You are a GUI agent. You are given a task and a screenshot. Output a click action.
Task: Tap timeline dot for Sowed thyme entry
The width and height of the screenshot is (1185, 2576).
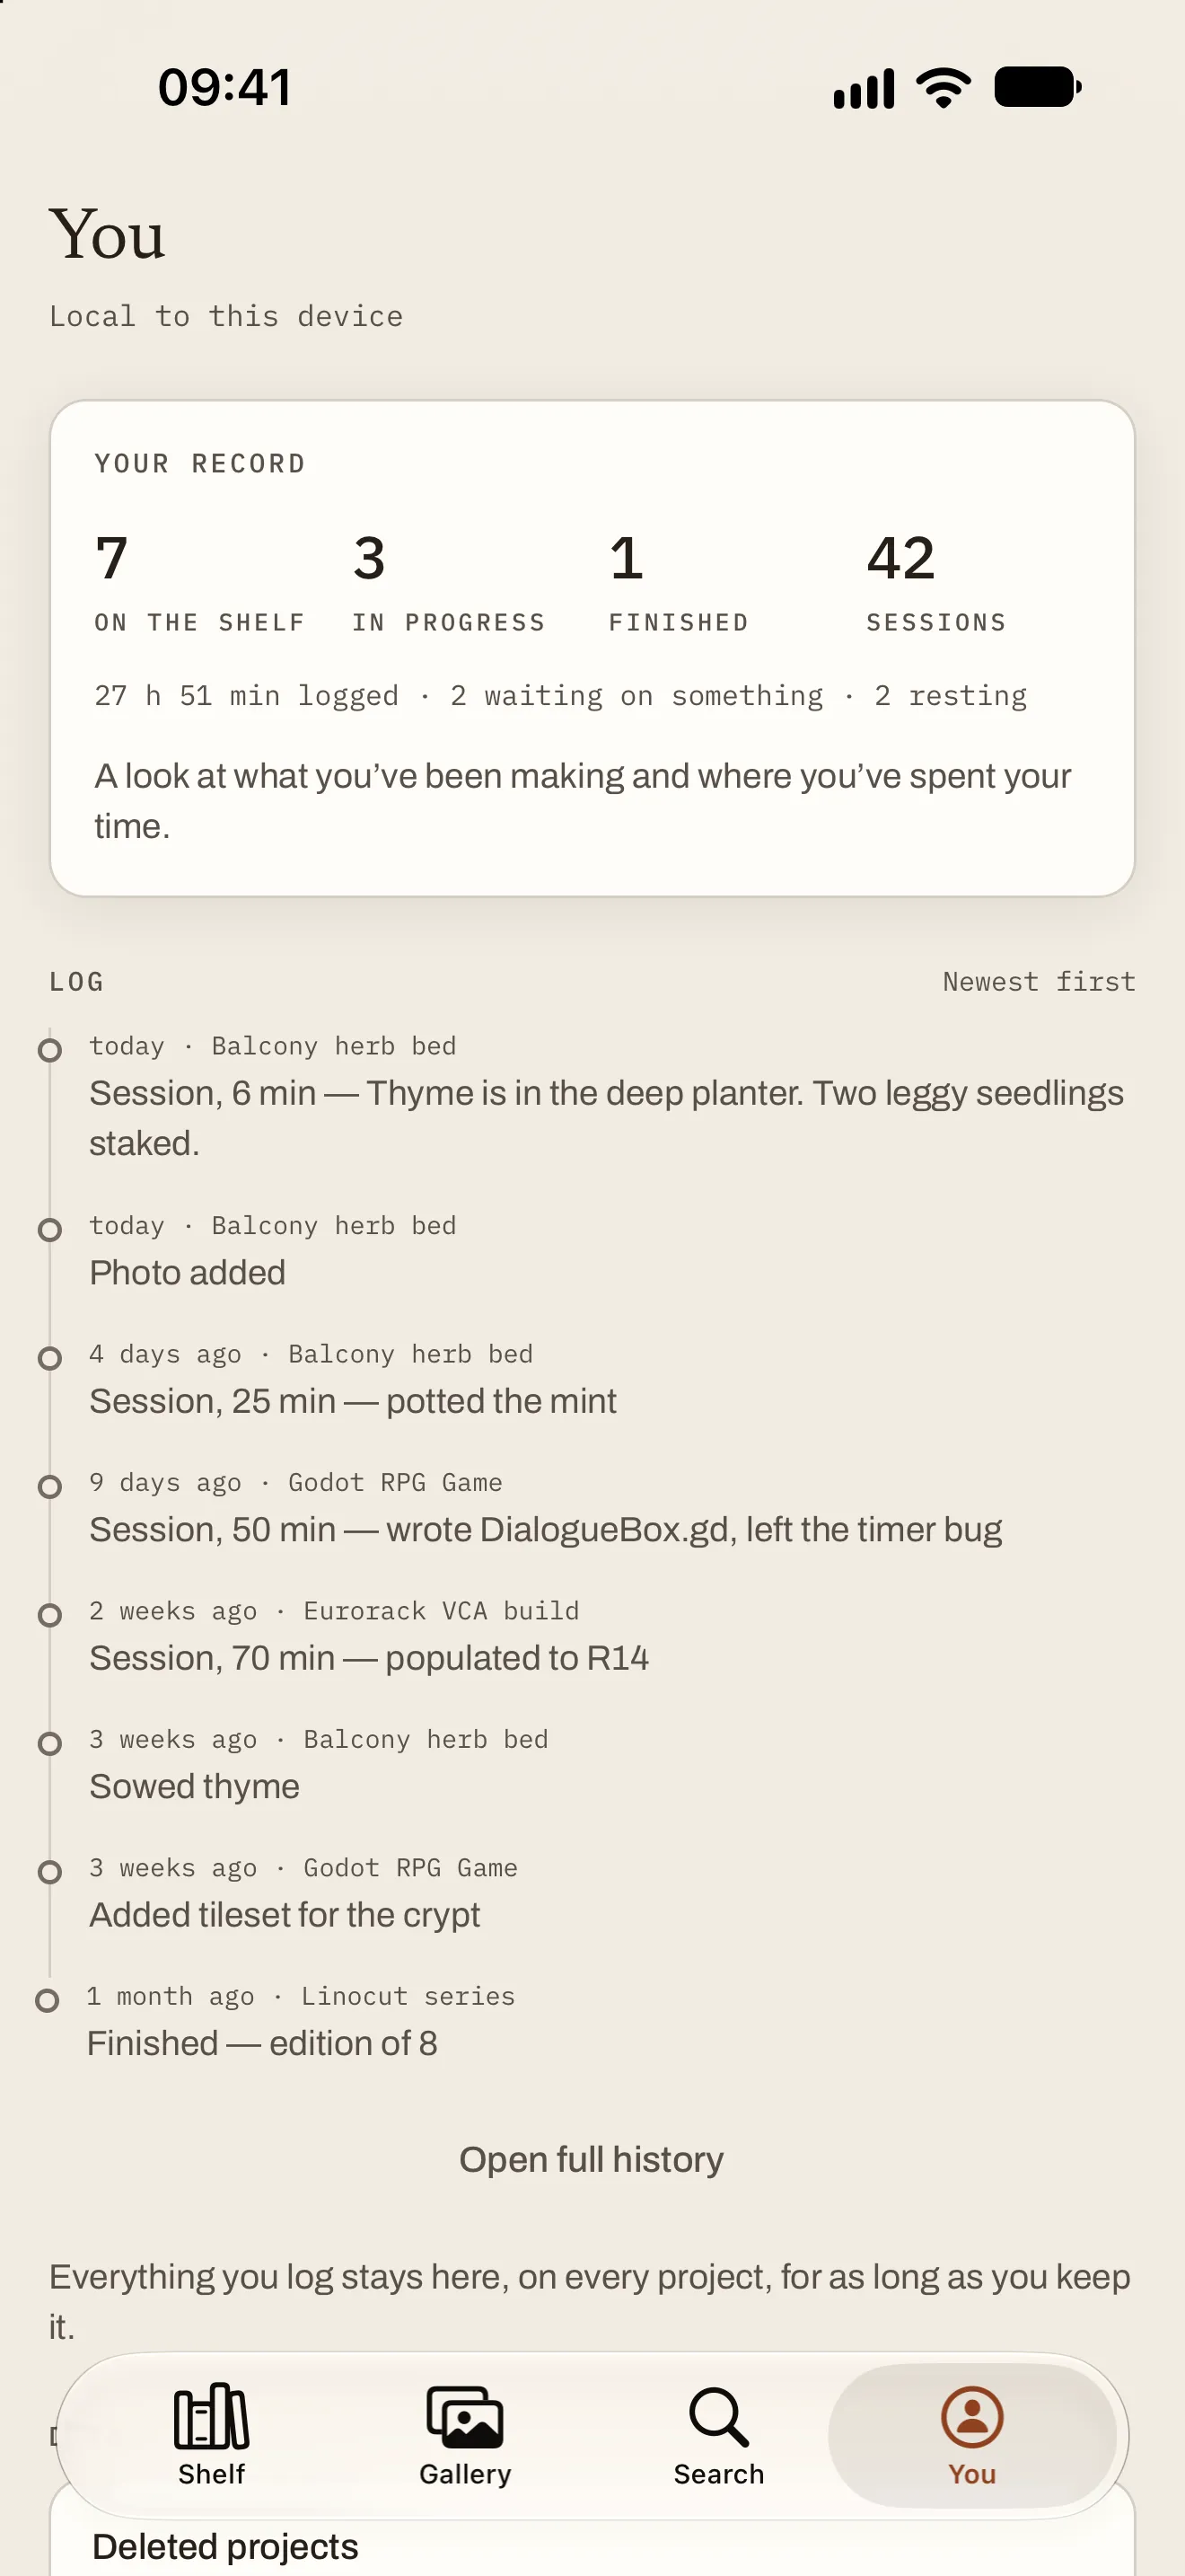[x=49, y=1743]
